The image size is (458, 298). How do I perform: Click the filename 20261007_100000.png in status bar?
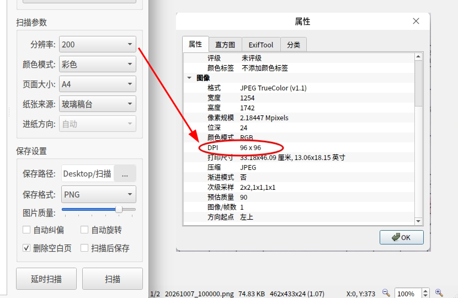click(x=199, y=294)
